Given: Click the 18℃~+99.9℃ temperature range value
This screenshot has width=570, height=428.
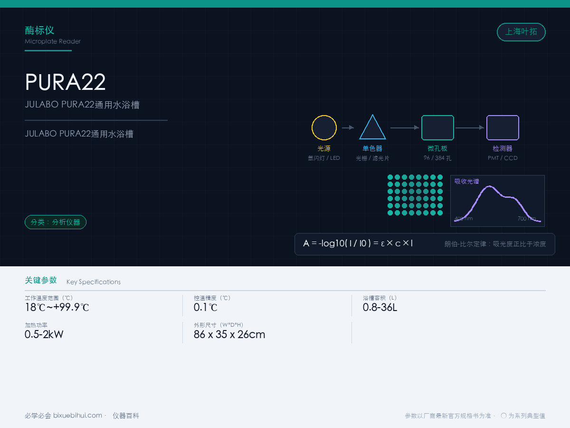Looking at the screenshot, I should (57, 307).
